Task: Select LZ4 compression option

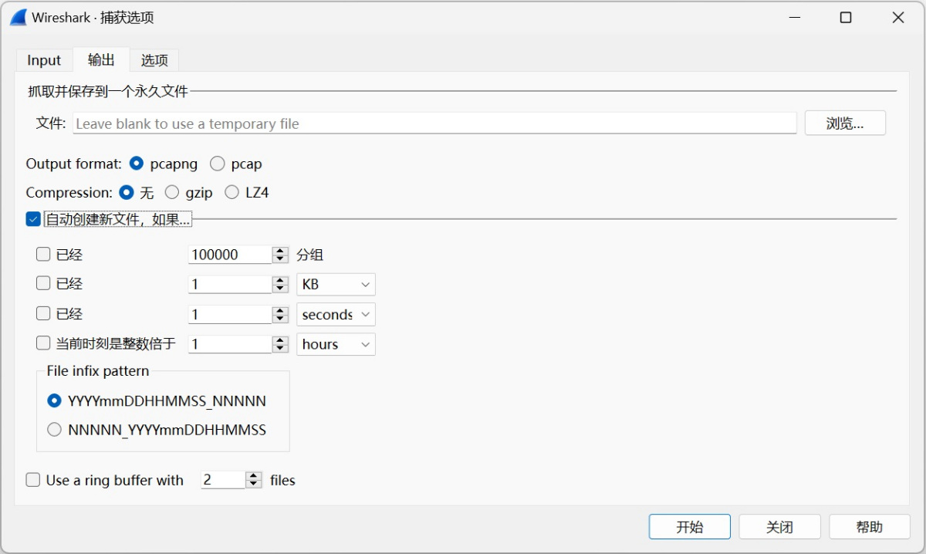Action: 231,192
